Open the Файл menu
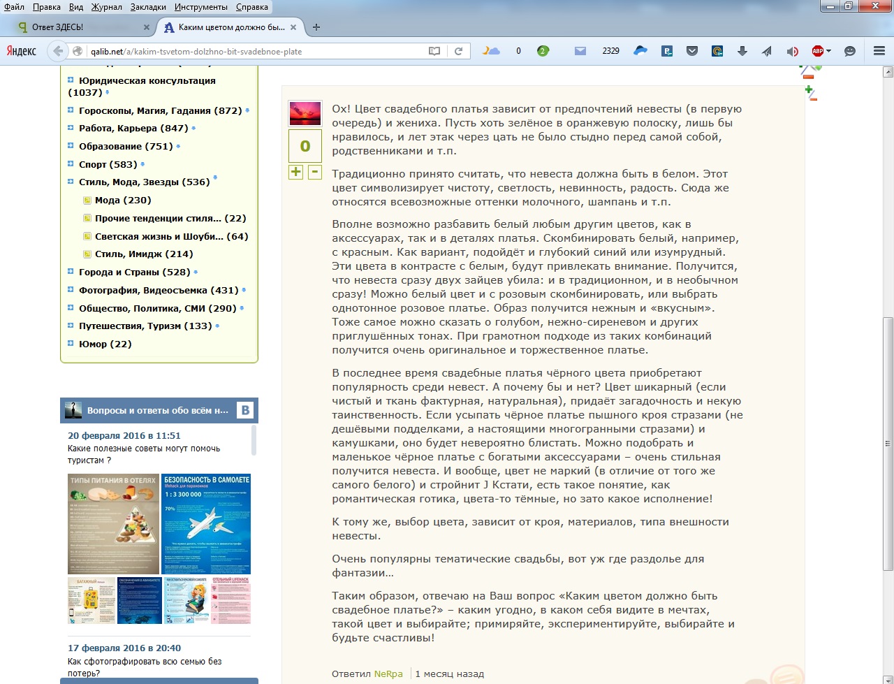894x684 pixels. [14, 7]
